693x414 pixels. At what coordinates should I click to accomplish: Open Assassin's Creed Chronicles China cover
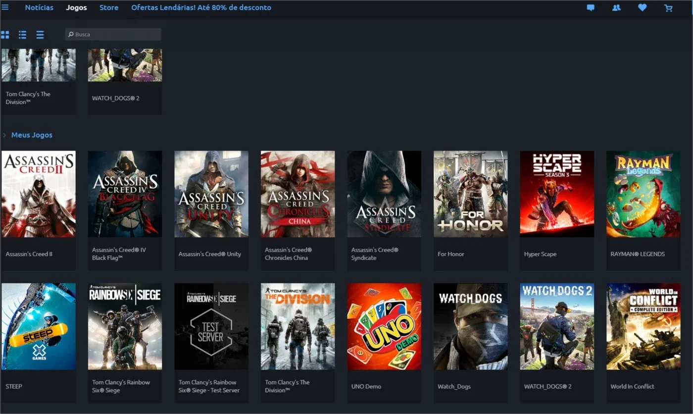coord(297,194)
